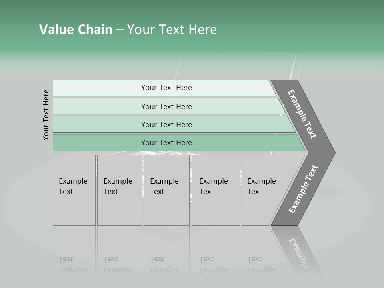Click the lower dark arrow "Example Text" segment

click(303, 189)
